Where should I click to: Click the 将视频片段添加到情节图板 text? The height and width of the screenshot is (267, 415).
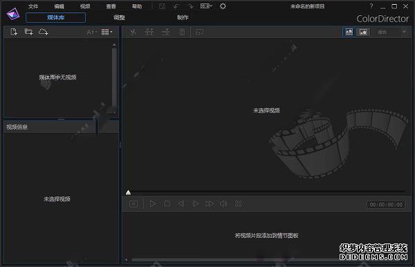267,235
